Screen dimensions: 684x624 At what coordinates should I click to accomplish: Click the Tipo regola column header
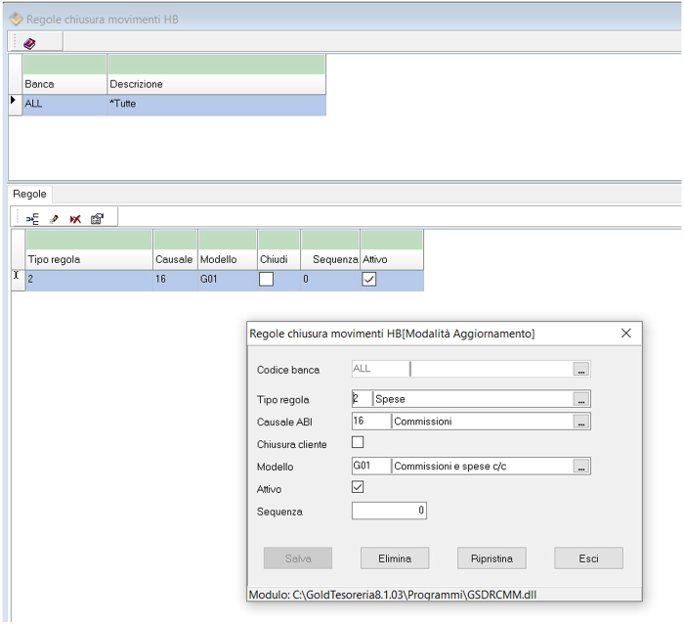(88, 260)
